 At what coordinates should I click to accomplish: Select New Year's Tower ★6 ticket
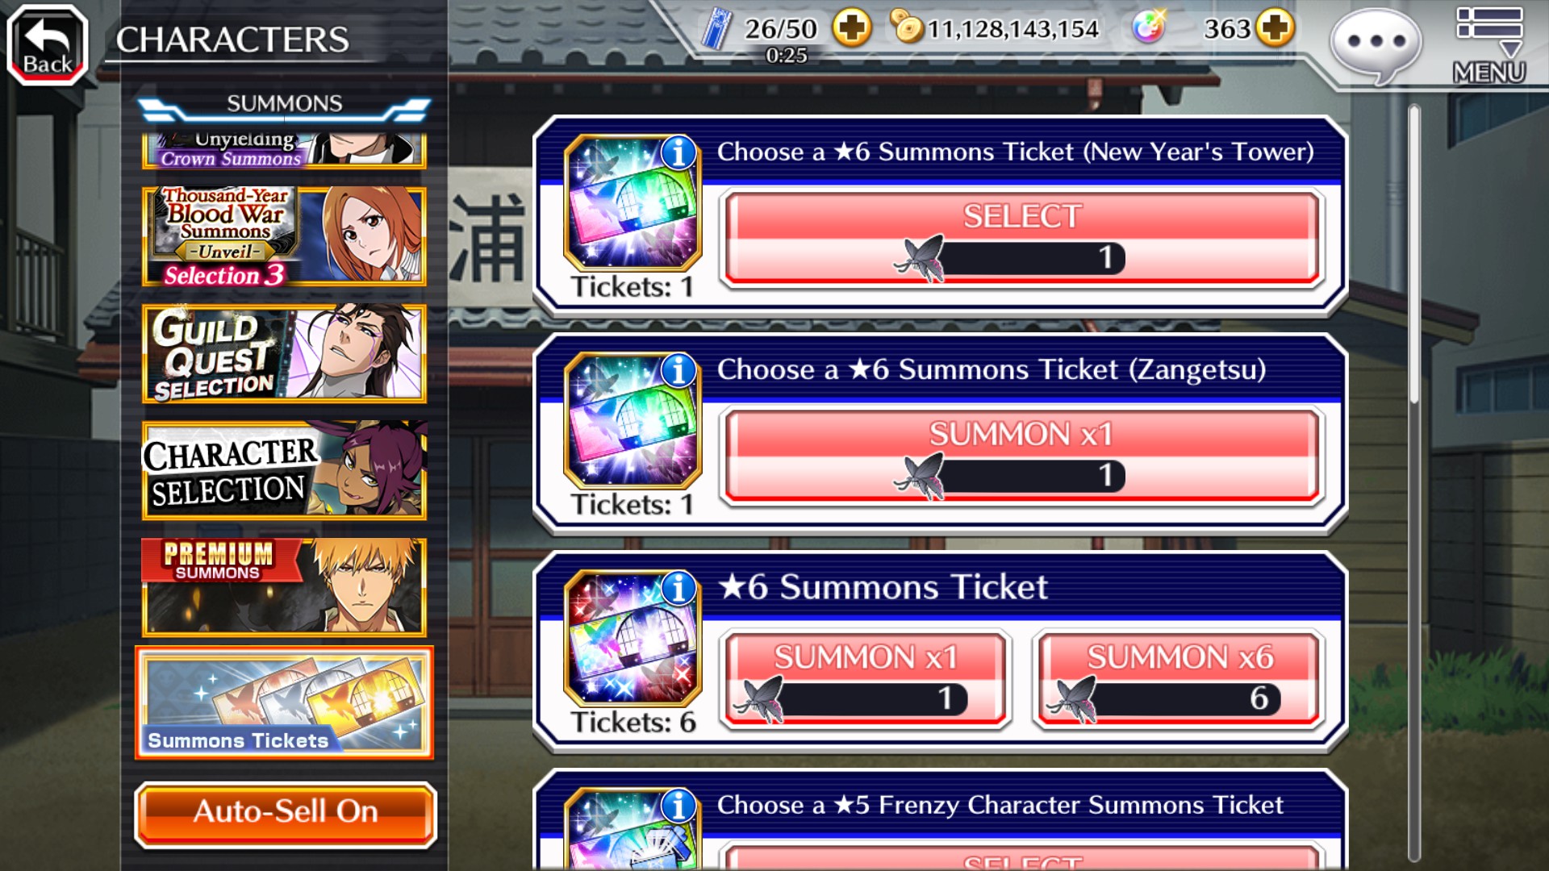[x=1021, y=239]
